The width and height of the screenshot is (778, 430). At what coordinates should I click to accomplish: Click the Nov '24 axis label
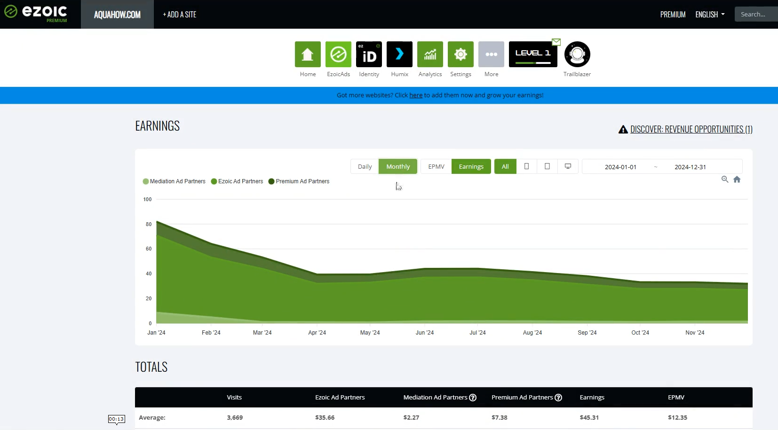(695, 333)
